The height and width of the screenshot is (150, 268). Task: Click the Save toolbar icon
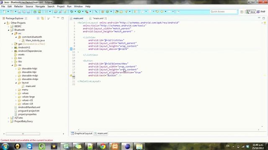click(19, 12)
